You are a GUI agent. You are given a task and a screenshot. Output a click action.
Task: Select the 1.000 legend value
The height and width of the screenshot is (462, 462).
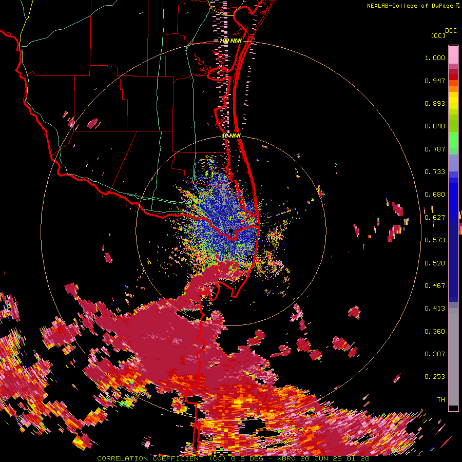point(435,57)
